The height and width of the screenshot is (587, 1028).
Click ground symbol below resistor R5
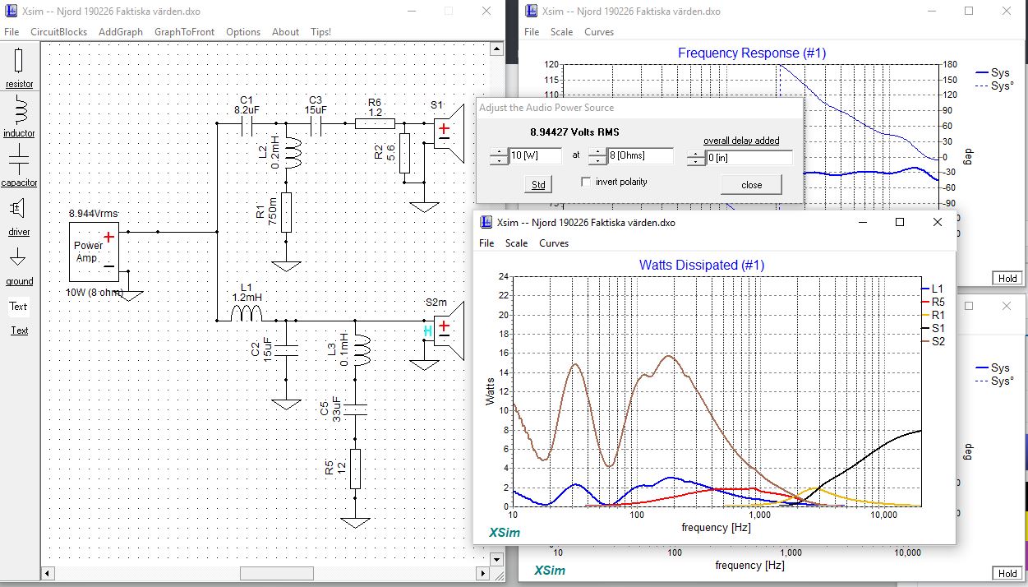point(357,521)
